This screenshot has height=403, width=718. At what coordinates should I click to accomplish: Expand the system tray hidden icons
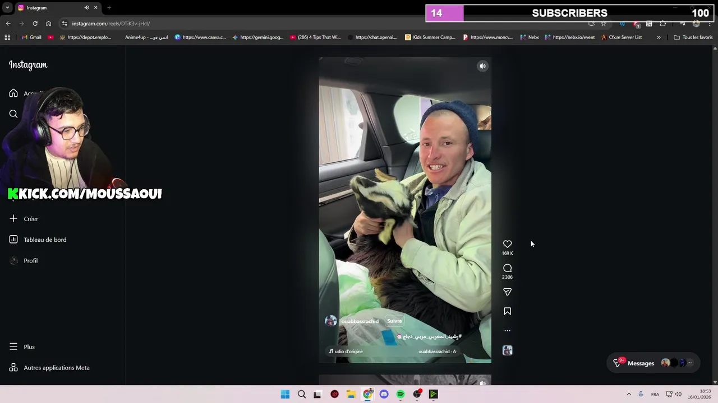tap(629, 394)
